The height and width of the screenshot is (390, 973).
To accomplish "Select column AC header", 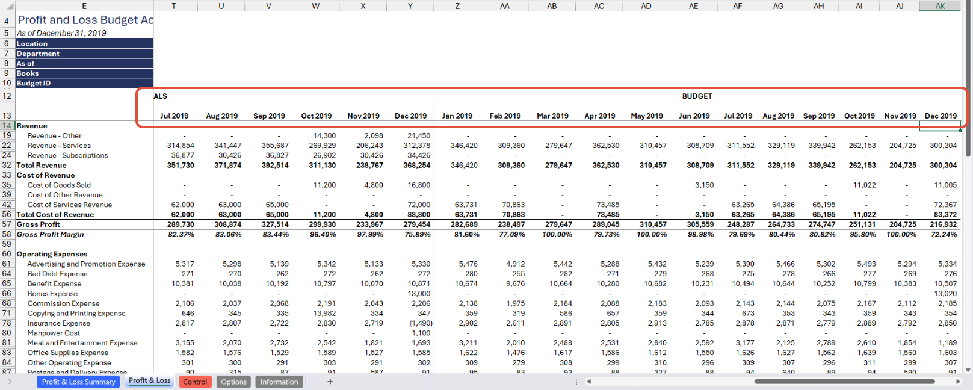I will tap(599, 6).
